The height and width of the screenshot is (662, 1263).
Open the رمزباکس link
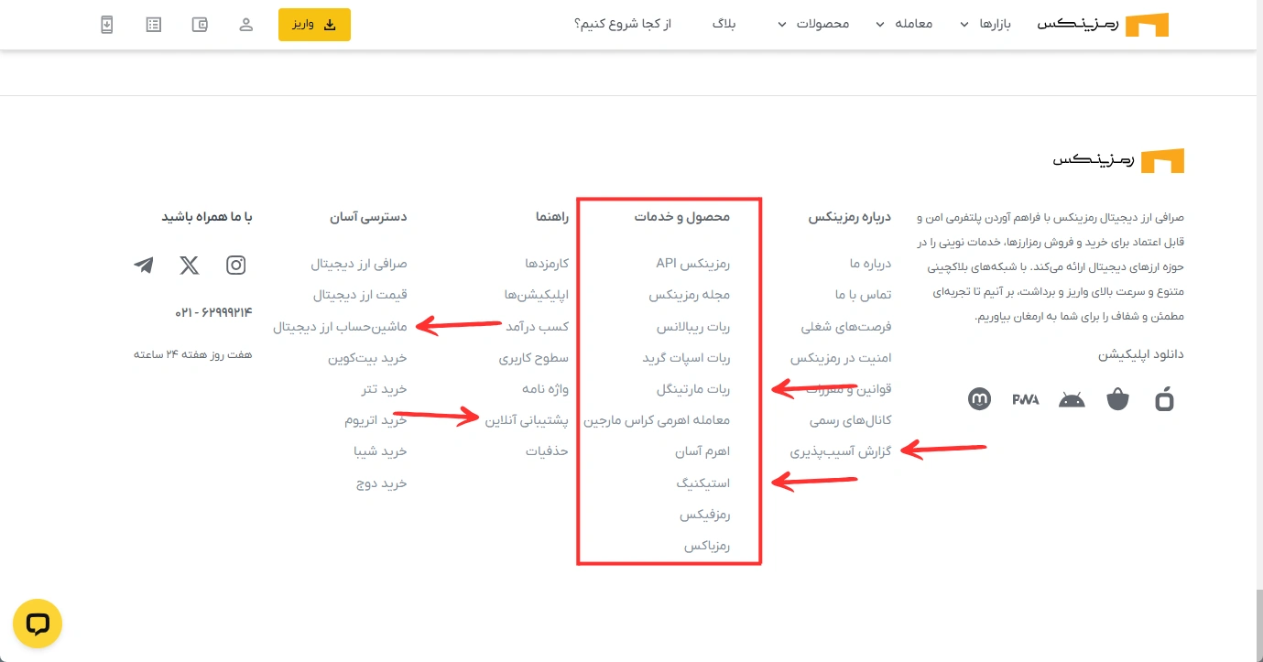707,546
